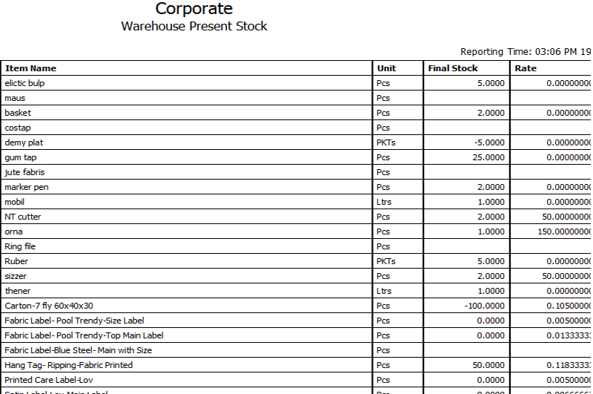Screen dimensions: 593x394
Task: Click the Rate column header
Action: pyautogui.click(x=526, y=68)
